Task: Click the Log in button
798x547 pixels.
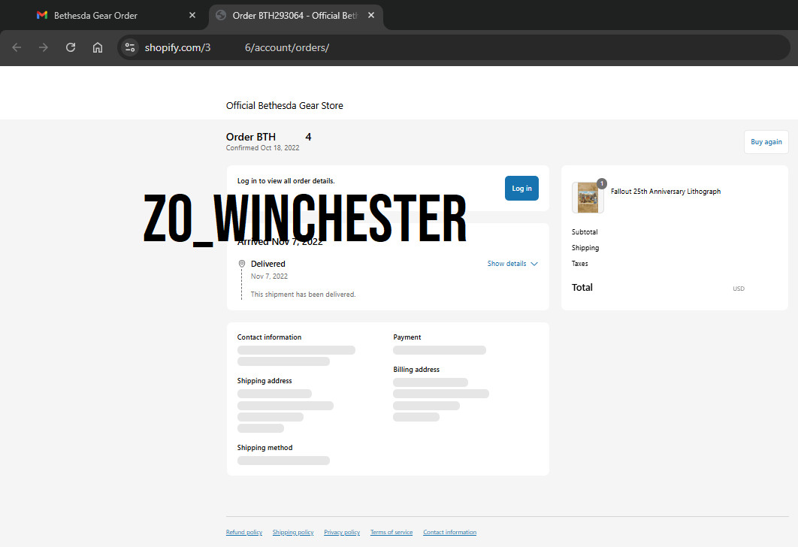Action: click(x=521, y=189)
